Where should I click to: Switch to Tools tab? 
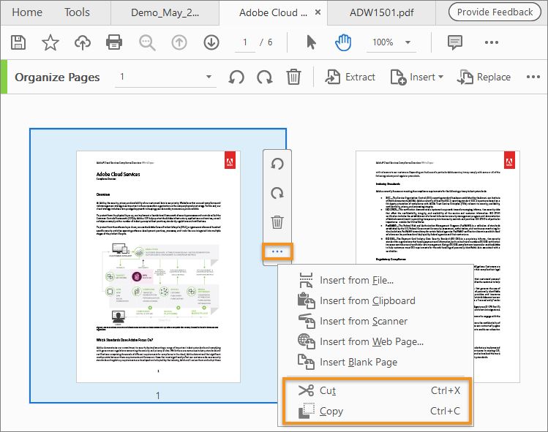[x=77, y=12]
